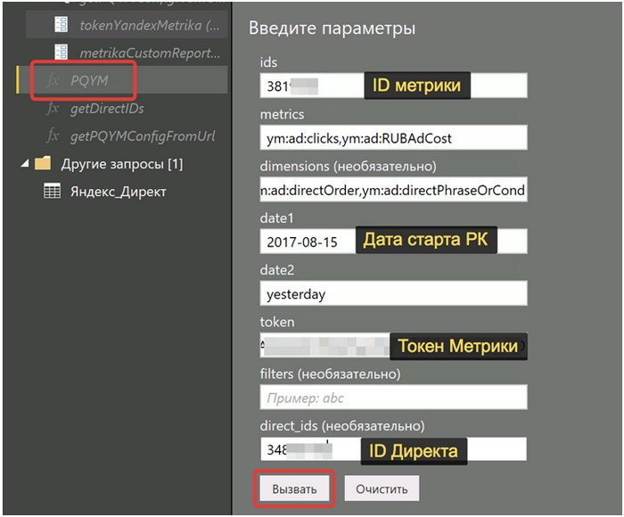Click the direct_ids (необязательно) label

point(342,426)
